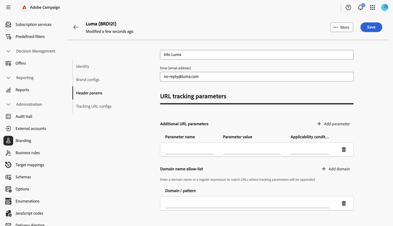This screenshot has height=226, width=393.
Task: Open the Offers link in sidebar
Action: [20, 63]
